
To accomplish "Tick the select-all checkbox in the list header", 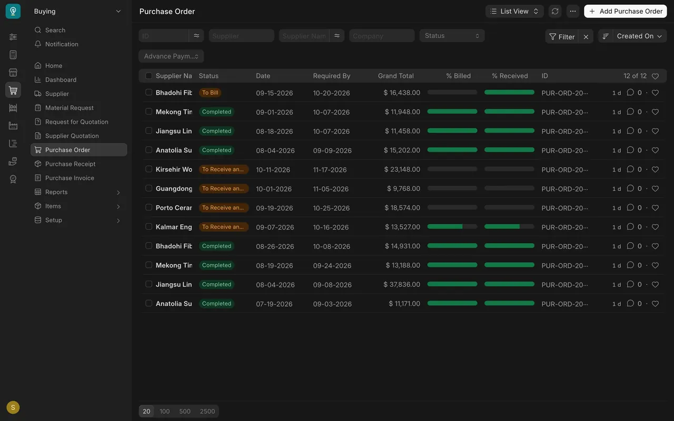I will click(149, 76).
